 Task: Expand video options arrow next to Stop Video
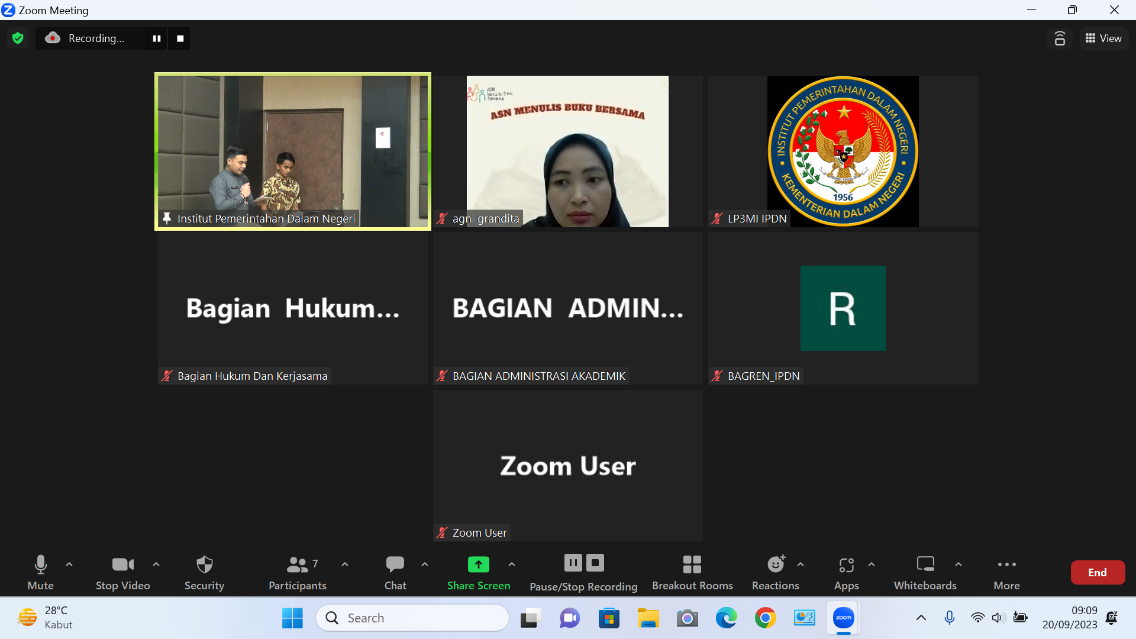[156, 564]
